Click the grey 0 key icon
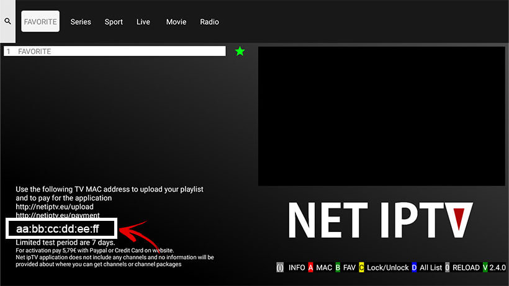509x286 pixels. tap(448, 267)
